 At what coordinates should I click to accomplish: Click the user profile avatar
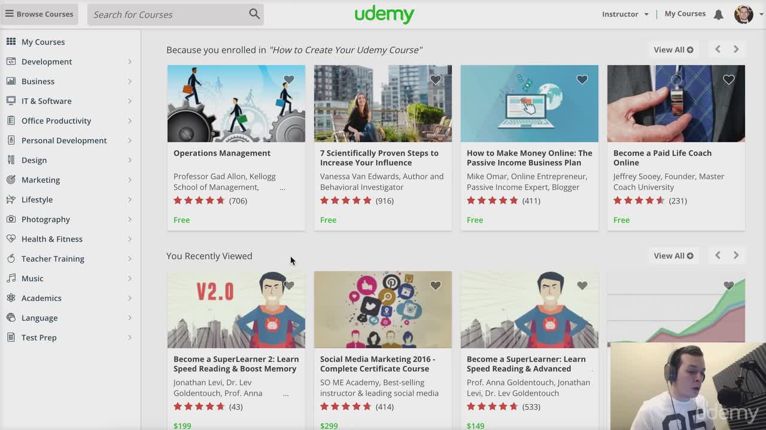pos(743,14)
